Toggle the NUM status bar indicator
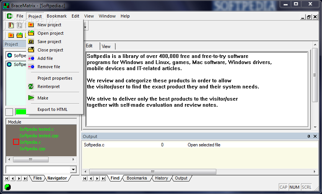Viewport: 322px width, 194px height. pyautogui.click(x=294, y=187)
